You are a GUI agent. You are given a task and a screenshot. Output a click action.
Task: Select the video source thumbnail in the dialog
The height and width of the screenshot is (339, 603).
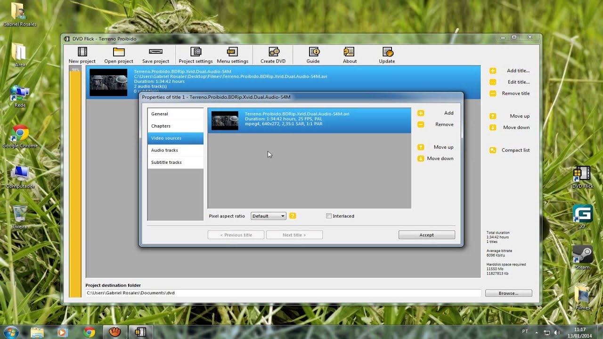coord(225,121)
